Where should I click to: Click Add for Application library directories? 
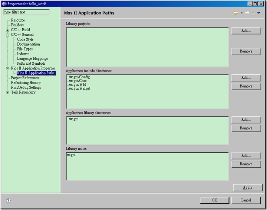tap(246, 120)
